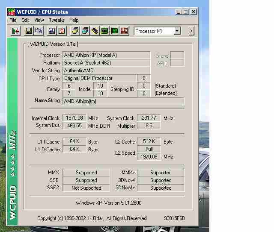Screen dimensions: 274x232
Task: Click the yellow stacked windows icon
Action: (x=75, y=31)
